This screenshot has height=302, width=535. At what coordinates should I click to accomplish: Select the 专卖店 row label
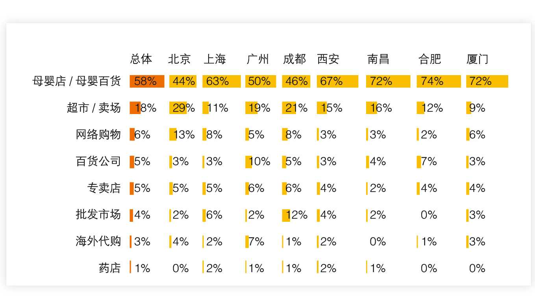coord(104,188)
